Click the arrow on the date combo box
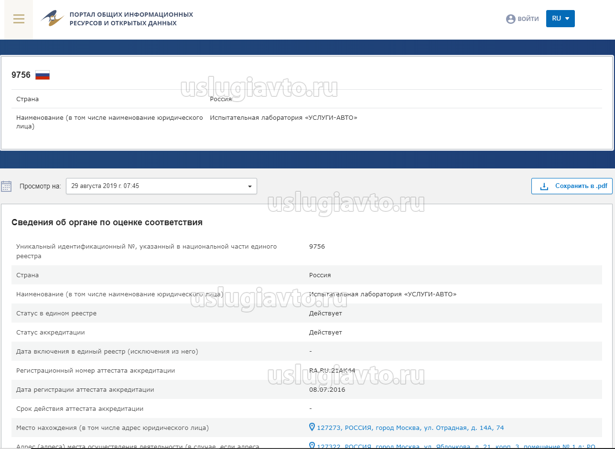This screenshot has height=449, width=615. [x=249, y=187]
